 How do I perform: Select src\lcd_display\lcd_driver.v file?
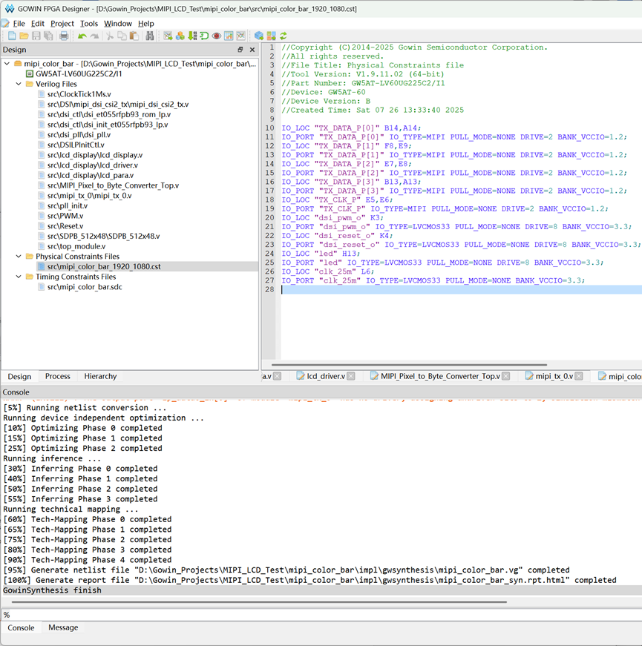coord(92,165)
